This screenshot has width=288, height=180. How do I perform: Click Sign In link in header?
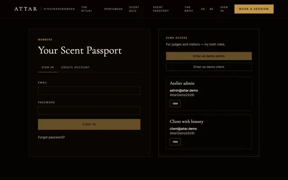click(224, 9)
